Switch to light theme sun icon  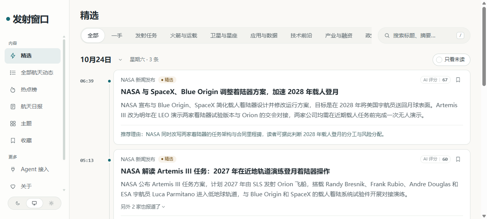51,203
